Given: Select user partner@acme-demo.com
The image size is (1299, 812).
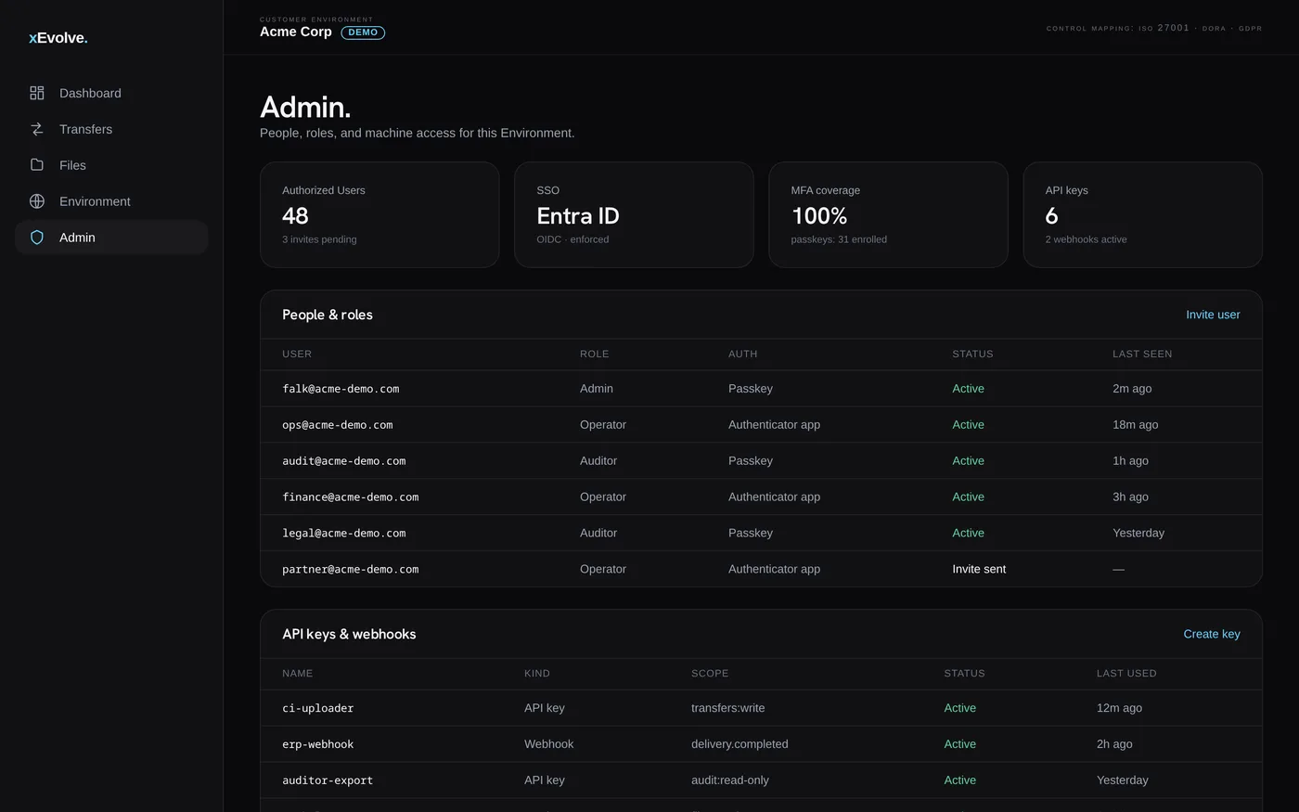Looking at the screenshot, I should pyautogui.click(x=351, y=570).
